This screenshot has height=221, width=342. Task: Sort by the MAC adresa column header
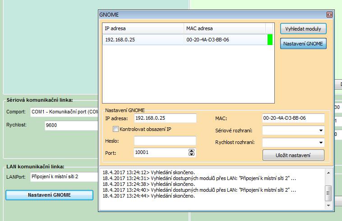225,28
